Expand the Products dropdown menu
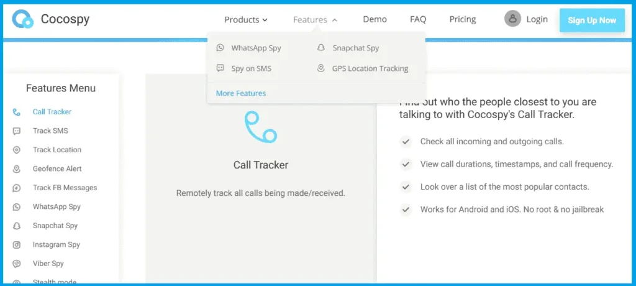This screenshot has height=286, width=636. coord(246,20)
